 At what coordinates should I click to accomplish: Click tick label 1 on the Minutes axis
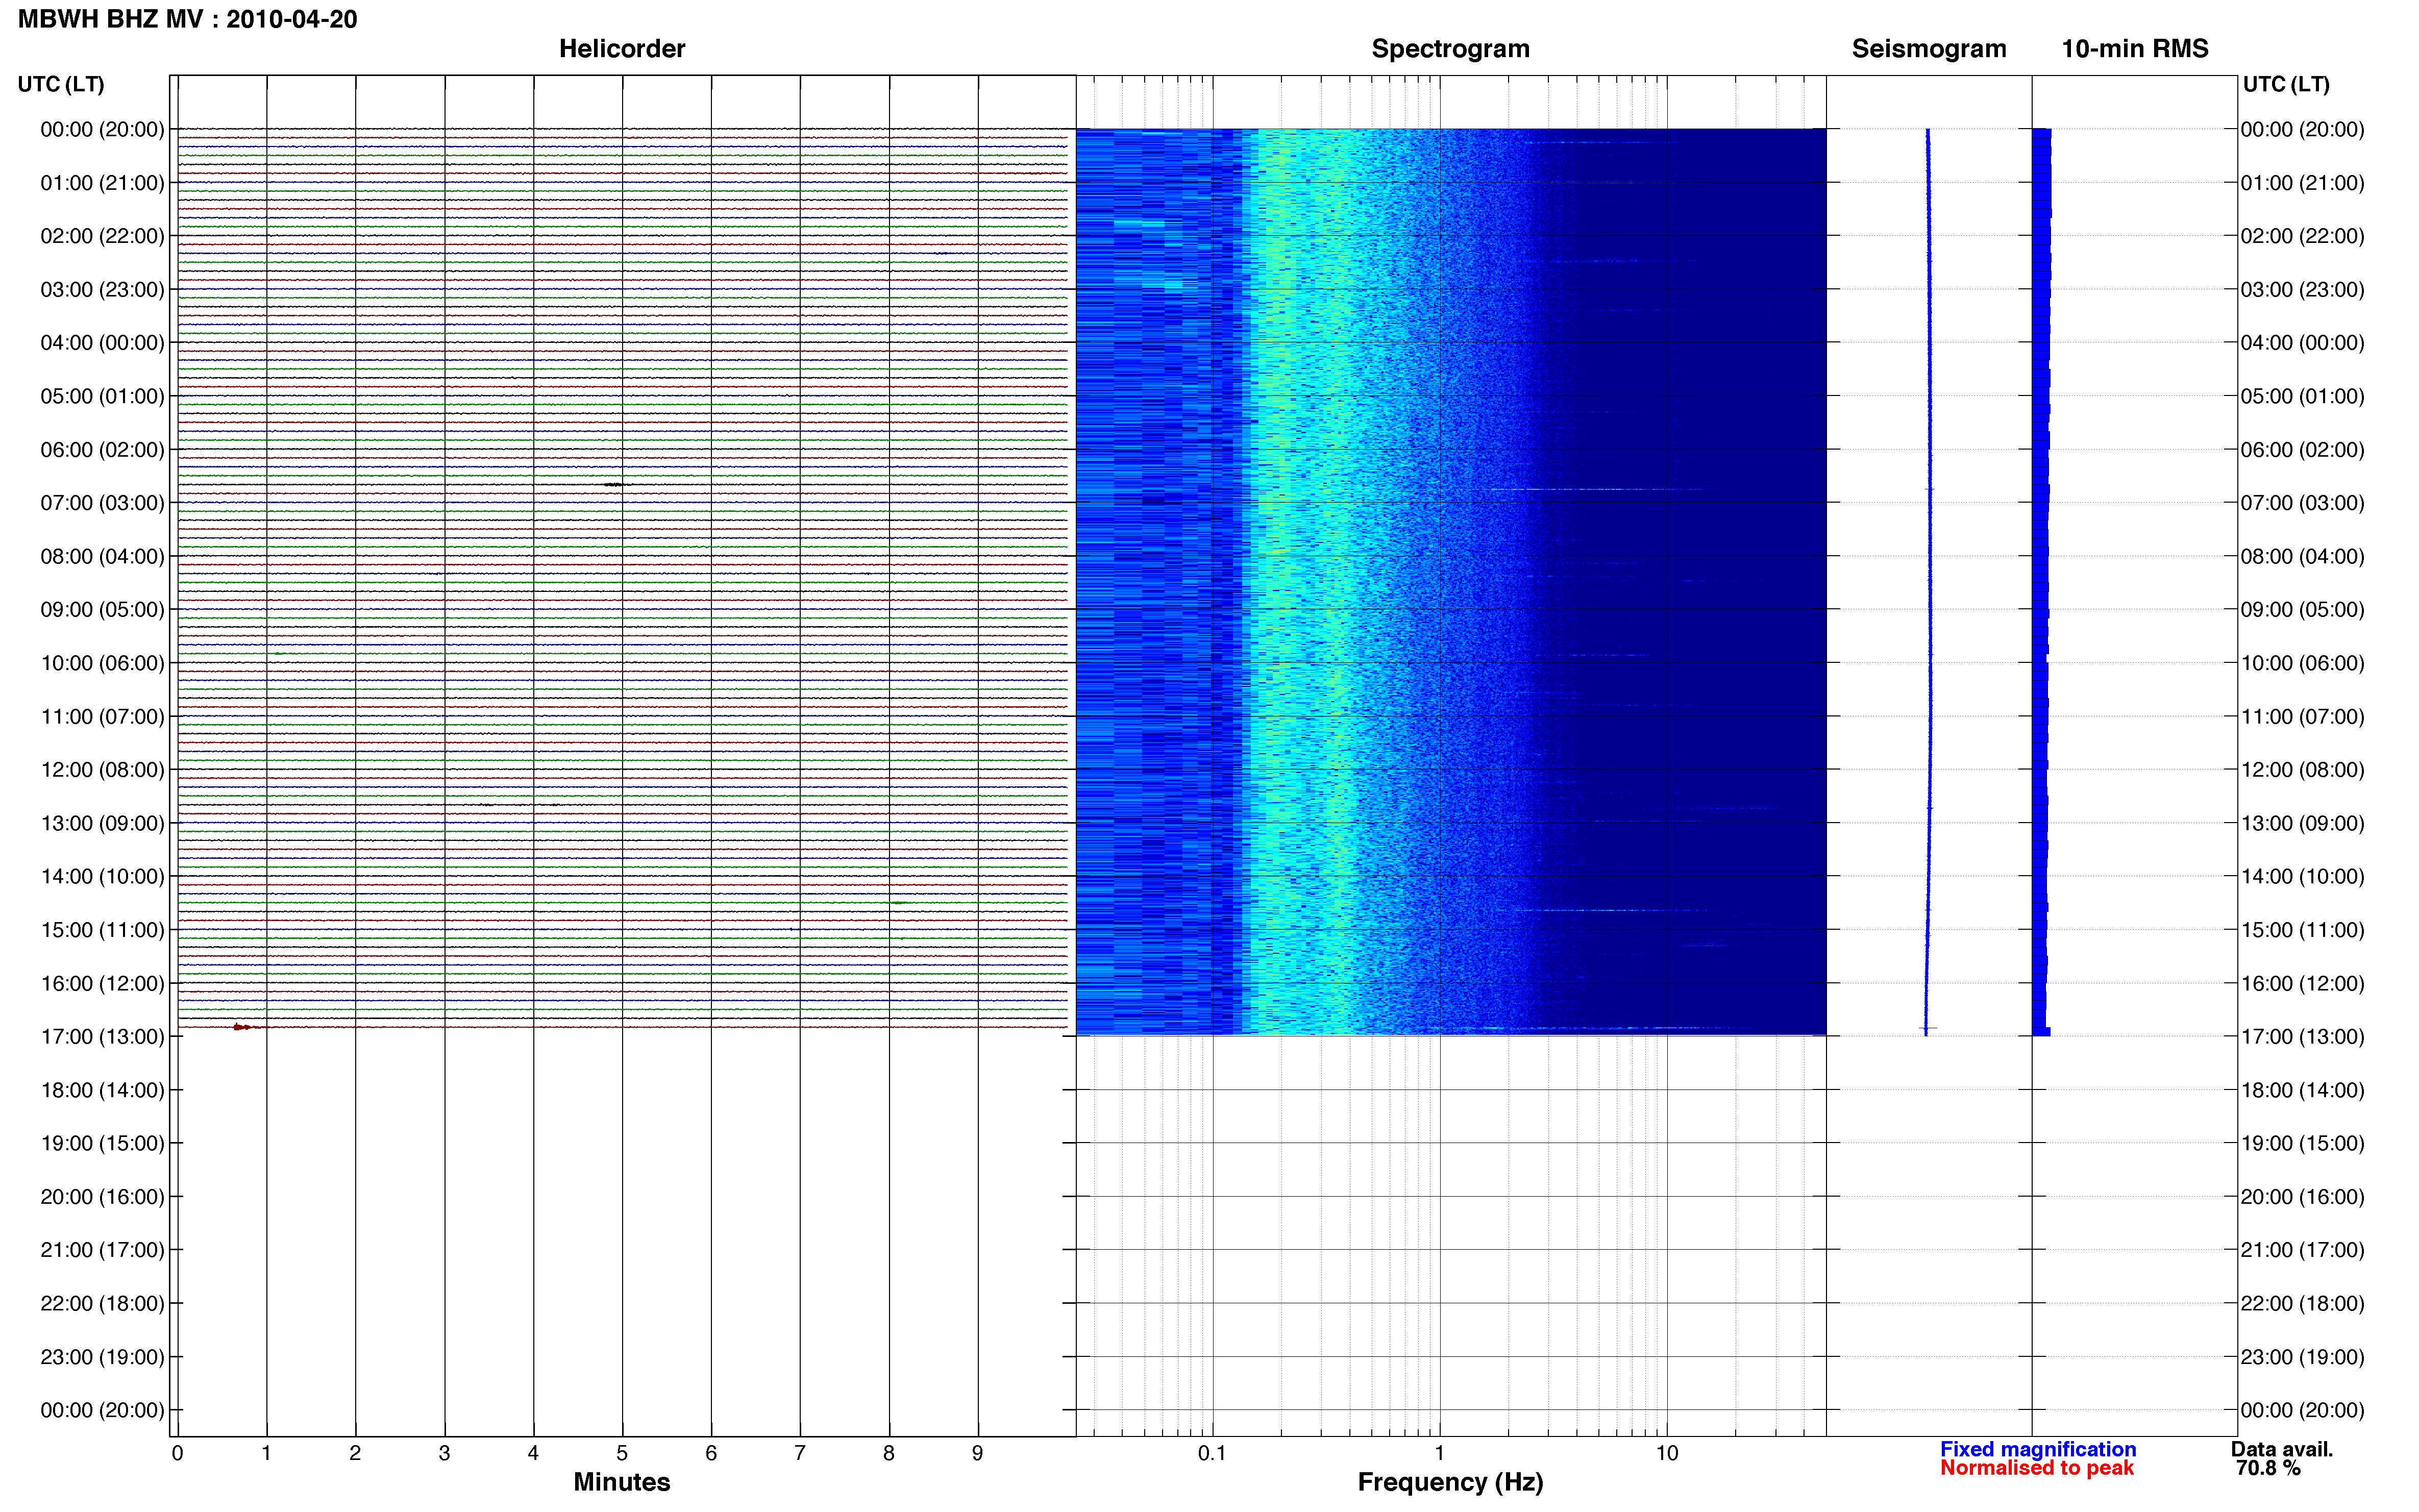[x=266, y=1453]
